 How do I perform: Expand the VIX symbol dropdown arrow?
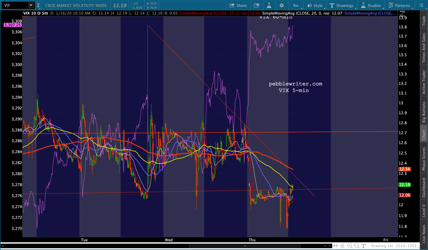(31, 5)
